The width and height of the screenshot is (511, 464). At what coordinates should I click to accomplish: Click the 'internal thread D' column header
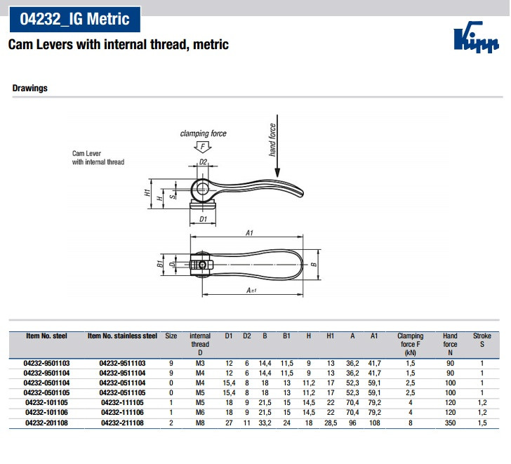point(200,344)
